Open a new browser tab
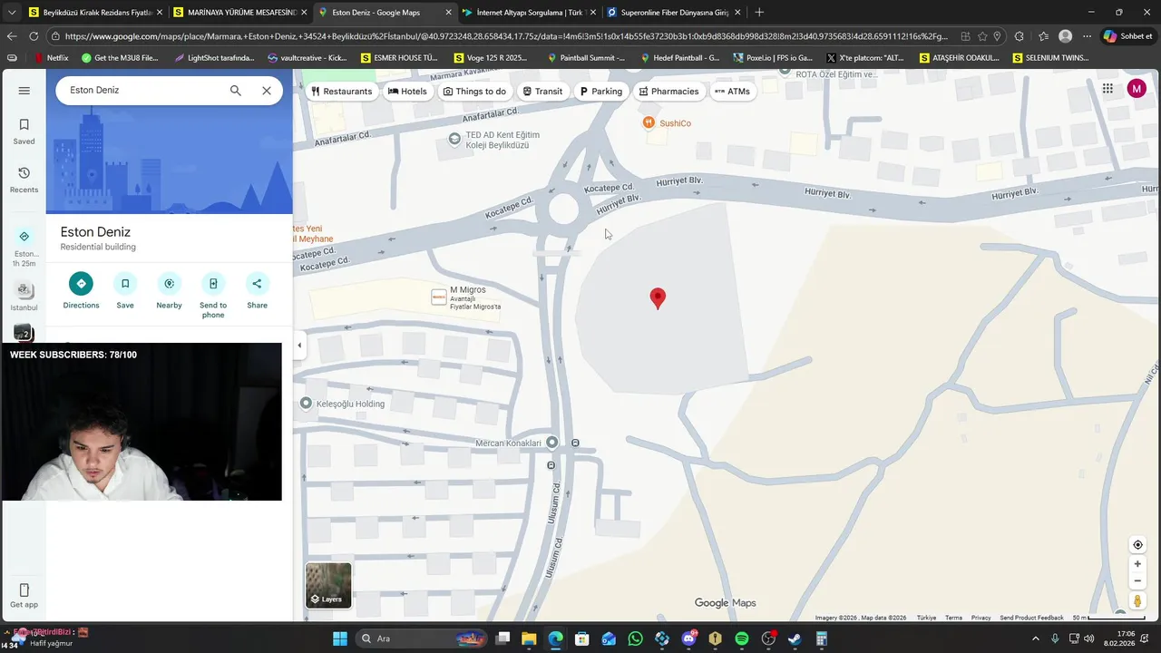The height and width of the screenshot is (653, 1161). pyautogui.click(x=759, y=13)
